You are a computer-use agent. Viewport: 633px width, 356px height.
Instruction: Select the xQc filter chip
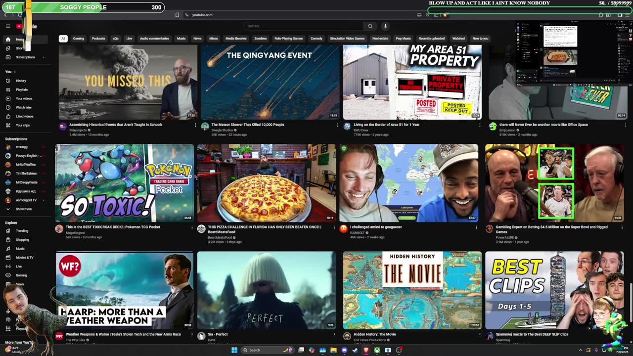(x=116, y=39)
